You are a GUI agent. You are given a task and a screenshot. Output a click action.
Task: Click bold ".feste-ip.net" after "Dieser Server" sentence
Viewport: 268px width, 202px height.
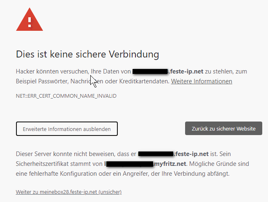click(x=192, y=154)
